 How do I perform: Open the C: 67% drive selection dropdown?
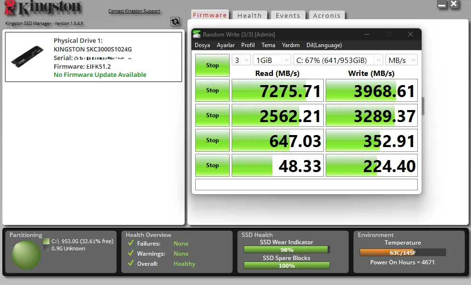coord(338,60)
